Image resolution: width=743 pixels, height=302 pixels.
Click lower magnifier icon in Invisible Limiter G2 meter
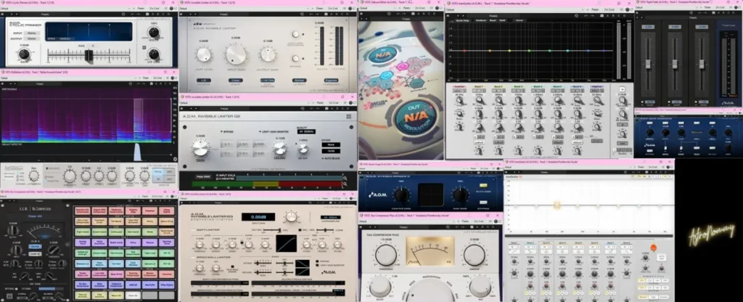click(345, 185)
